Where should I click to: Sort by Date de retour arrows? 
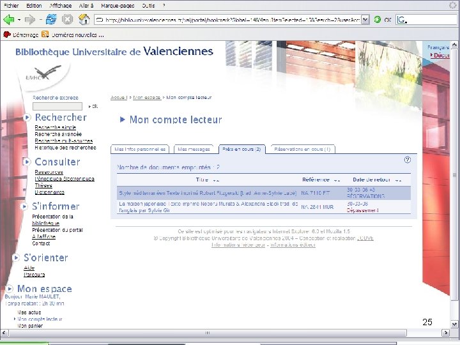tap(398, 180)
